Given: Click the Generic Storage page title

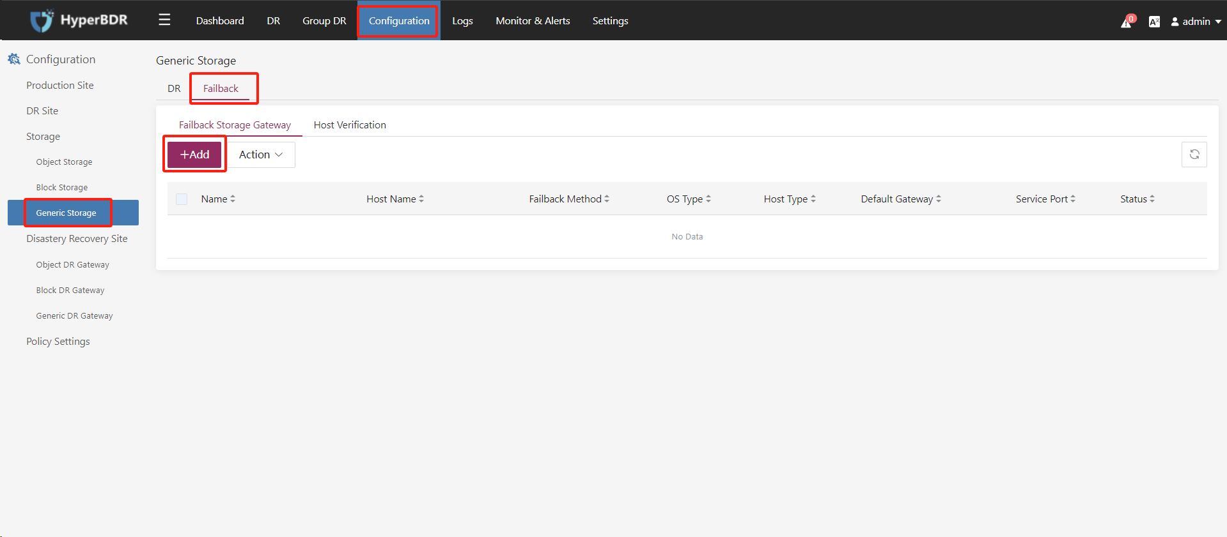Looking at the screenshot, I should [x=196, y=61].
